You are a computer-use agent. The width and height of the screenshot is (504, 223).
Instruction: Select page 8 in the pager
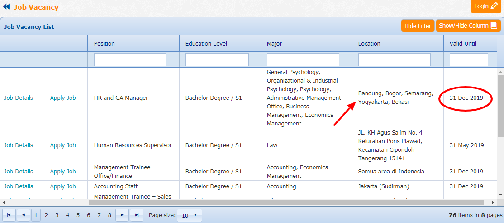click(109, 215)
